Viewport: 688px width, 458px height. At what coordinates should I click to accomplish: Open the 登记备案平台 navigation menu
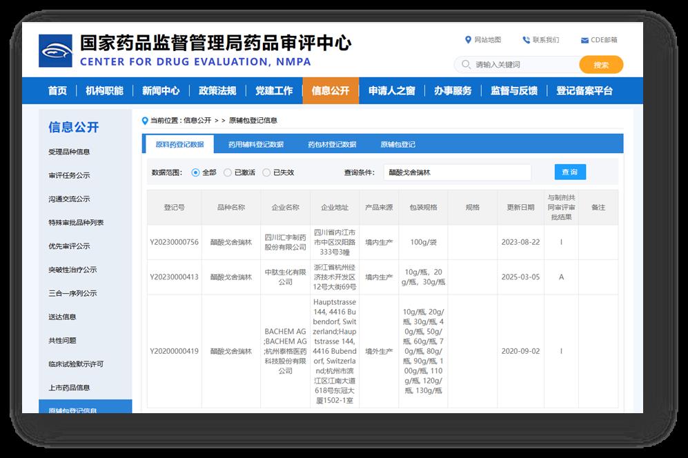[x=584, y=91]
